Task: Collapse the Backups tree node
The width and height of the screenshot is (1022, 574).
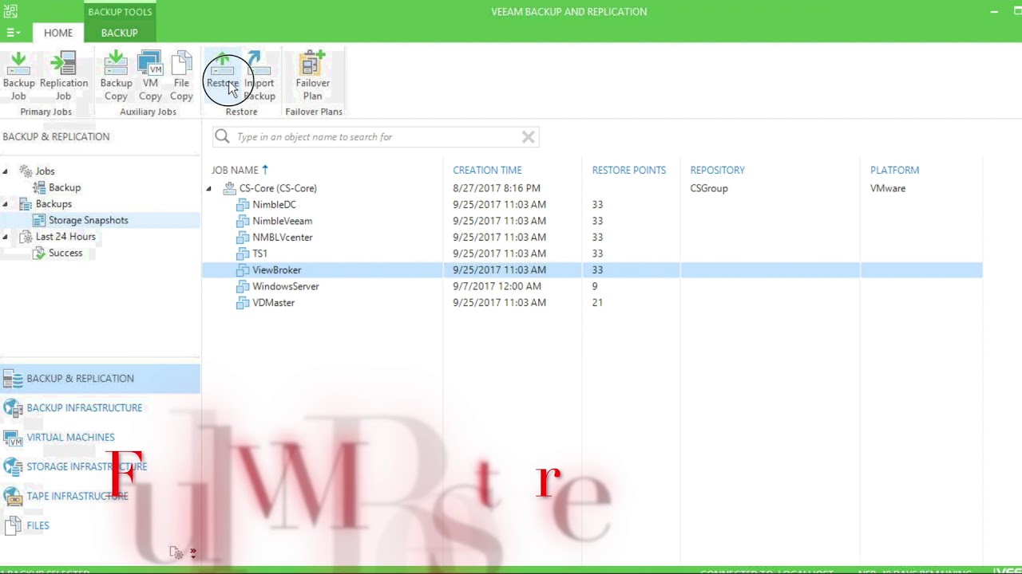Action: pyautogui.click(x=6, y=204)
